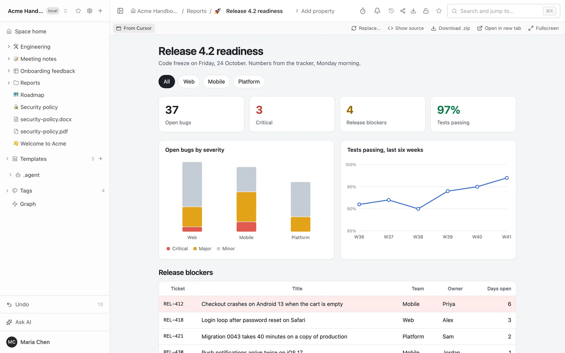The width and height of the screenshot is (565, 353).
Task: Open workspace settings gear icon
Action: tap(90, 11)
